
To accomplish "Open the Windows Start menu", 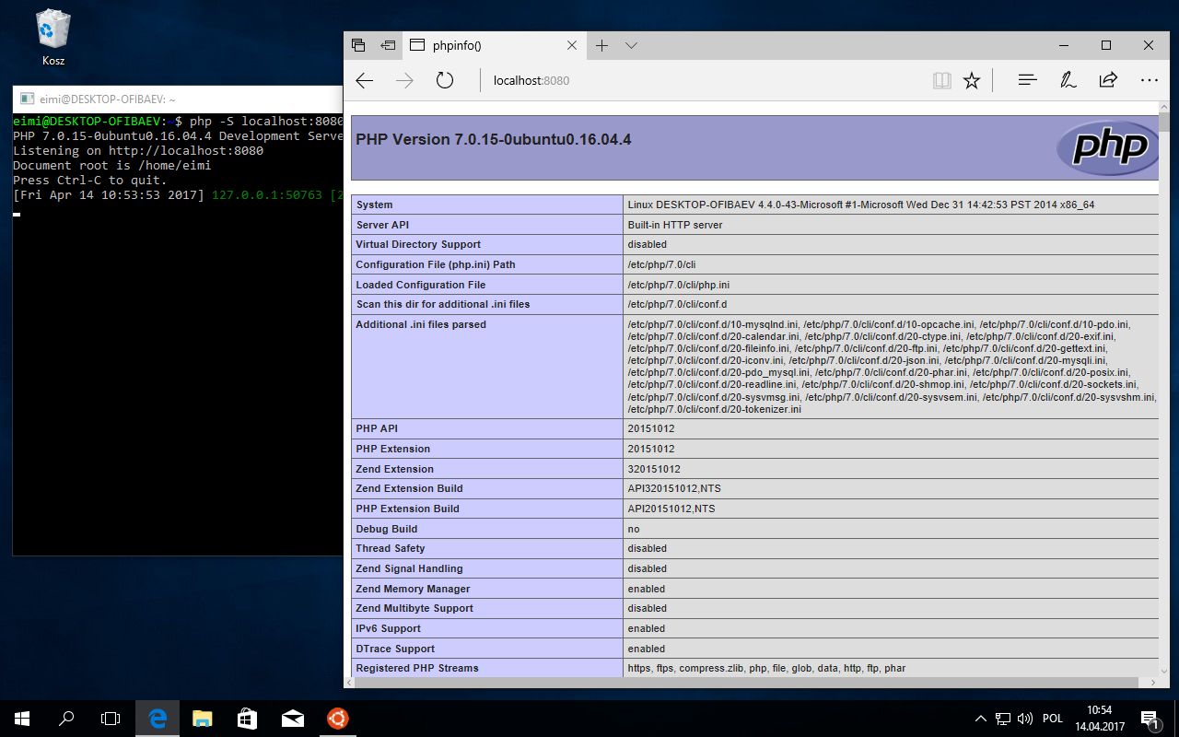I will pyautogui.click(x=19, y=719).
